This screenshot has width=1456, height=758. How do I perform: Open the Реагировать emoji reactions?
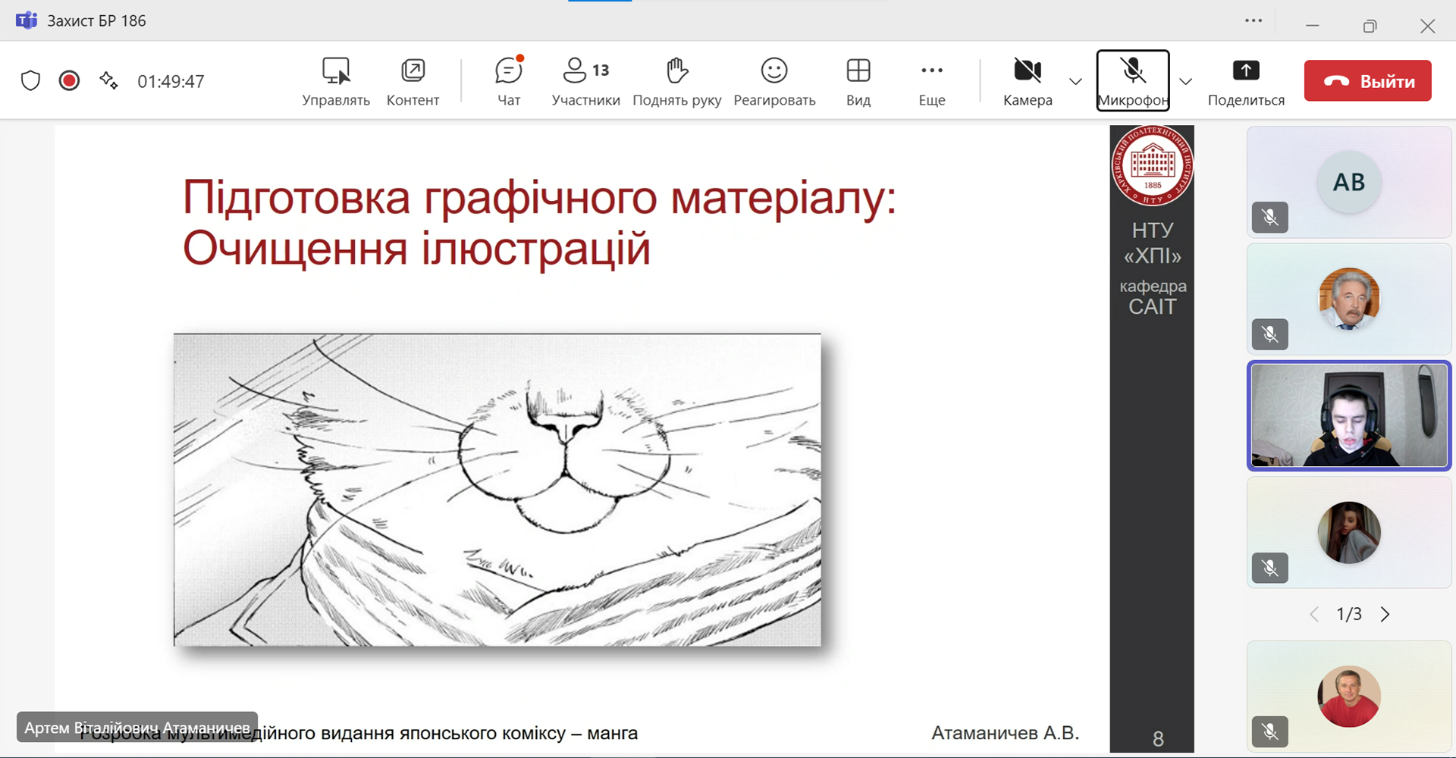[774, 81]
